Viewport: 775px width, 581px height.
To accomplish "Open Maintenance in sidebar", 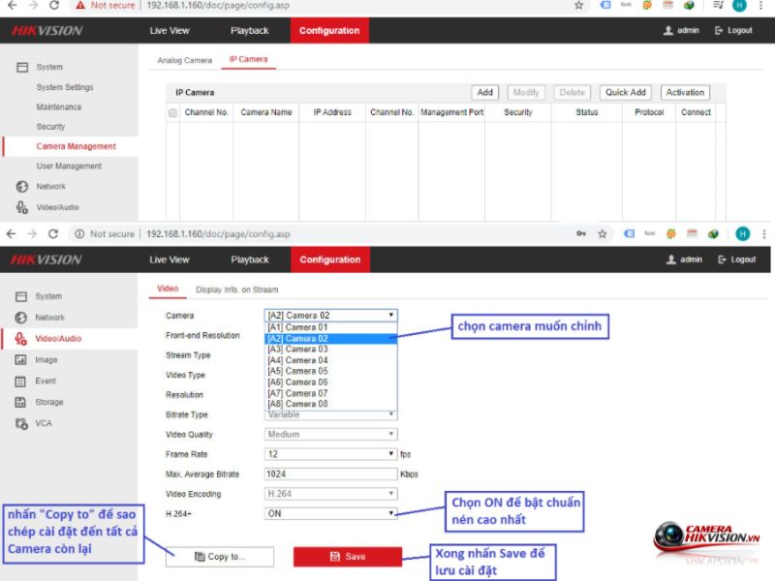I will coord(59,107).
